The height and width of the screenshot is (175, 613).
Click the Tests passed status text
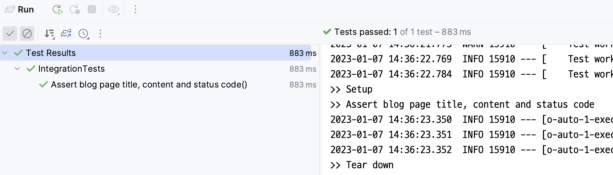pyautogui.click(x=403, y=32)
